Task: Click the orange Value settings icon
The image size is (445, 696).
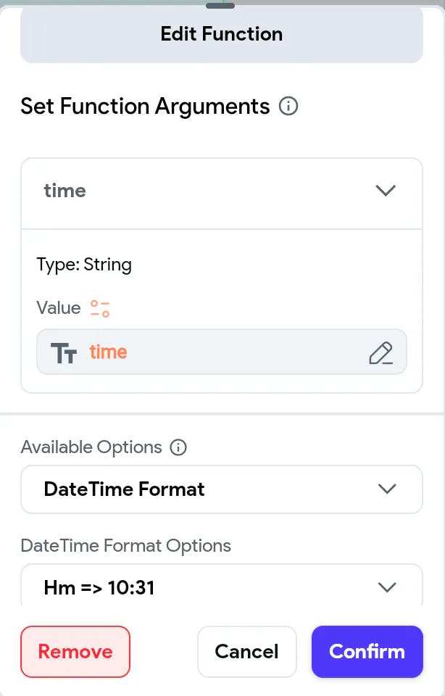Action: (100, 308)
